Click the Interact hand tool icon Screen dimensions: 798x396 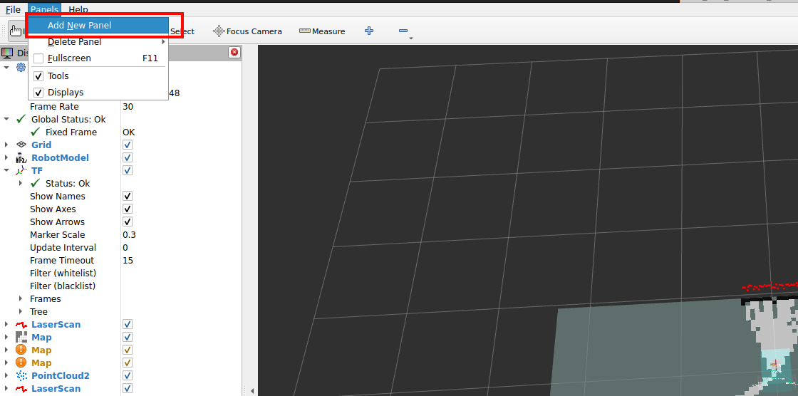(16, 31)
